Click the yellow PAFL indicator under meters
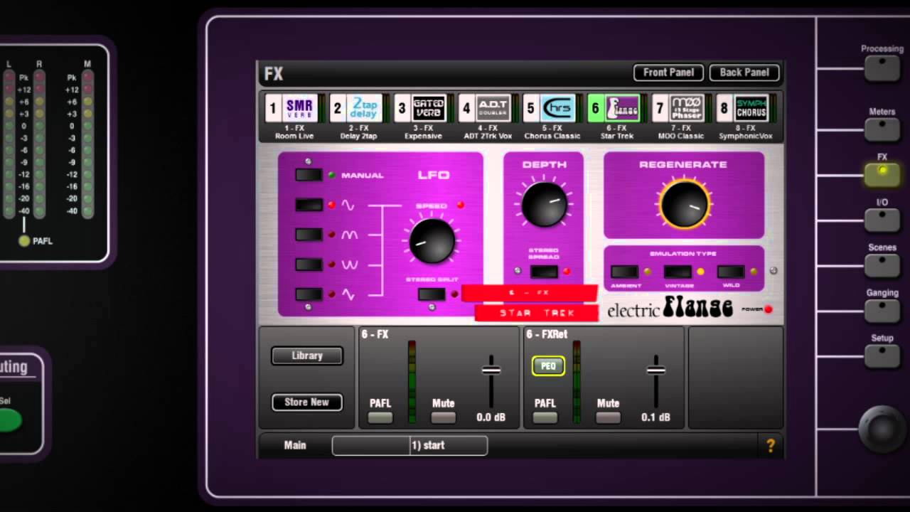Viewport: 910px width, 512px height. pos(24,241)
